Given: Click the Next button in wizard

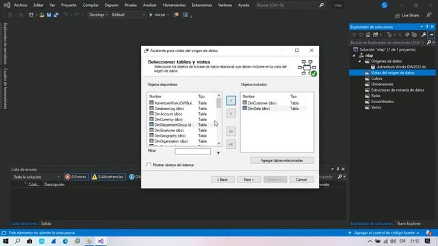Looking at the screenshot, I should coord(249,180).
